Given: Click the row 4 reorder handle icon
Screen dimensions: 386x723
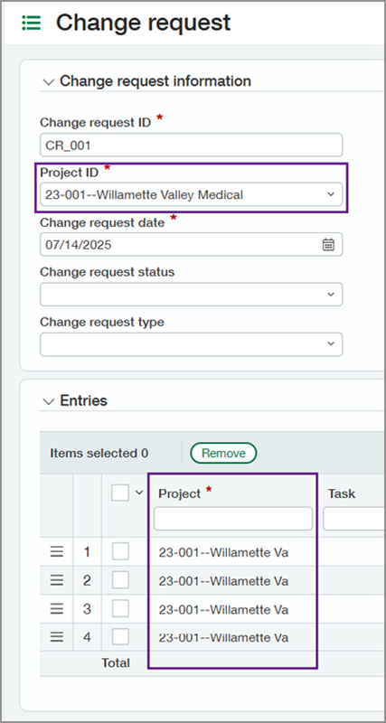Looking at the screenshot, I should pyautogui.click(x=57, y=637).
